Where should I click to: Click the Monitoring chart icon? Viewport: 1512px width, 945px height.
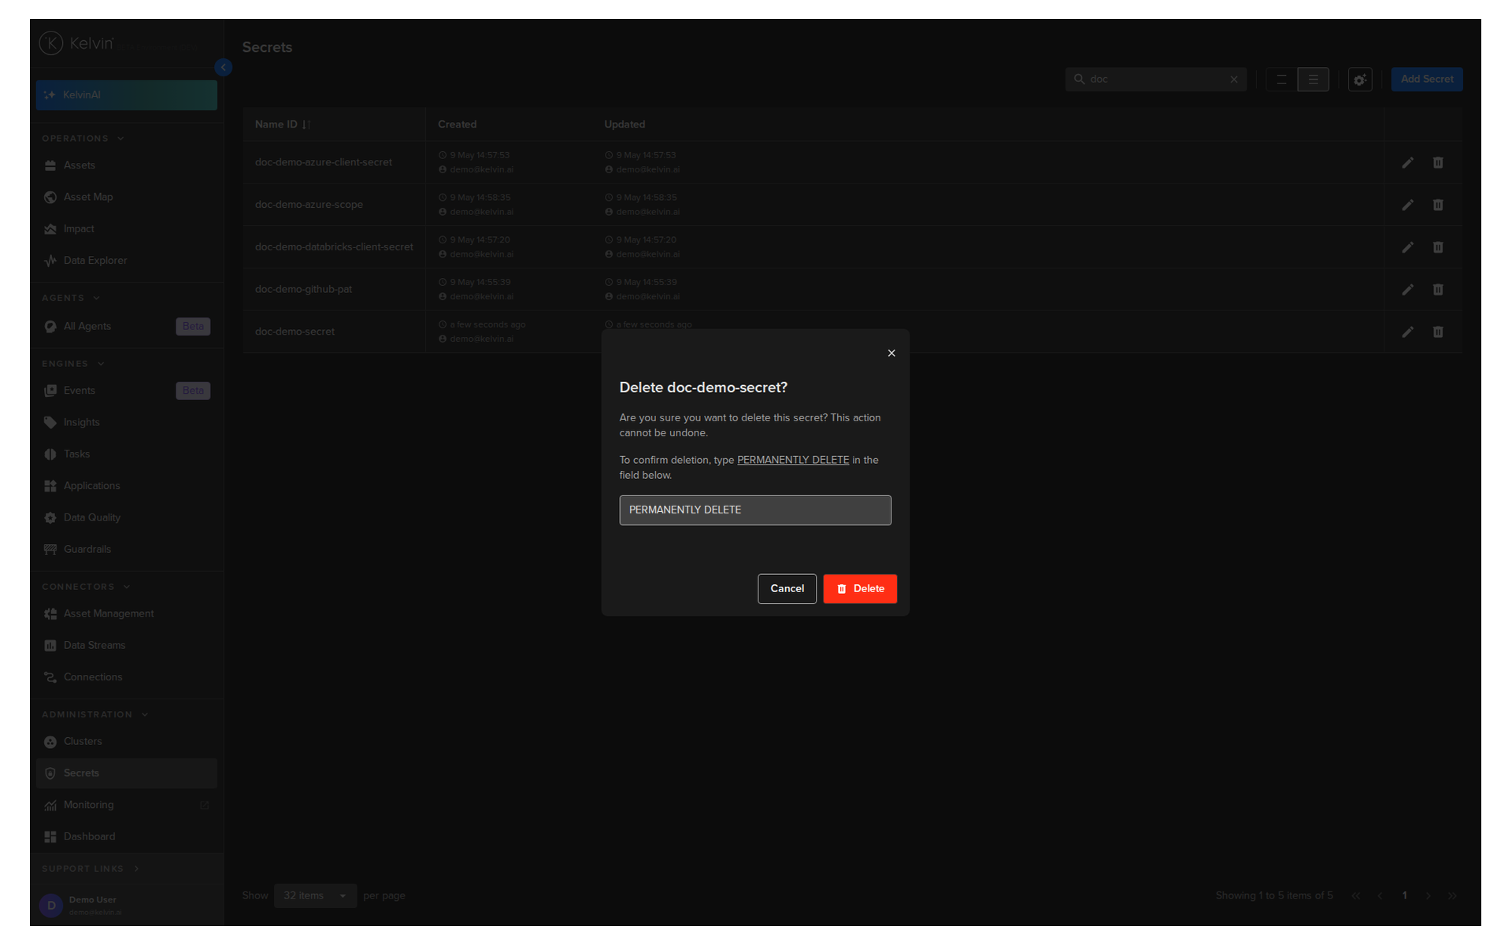(50, 805)
